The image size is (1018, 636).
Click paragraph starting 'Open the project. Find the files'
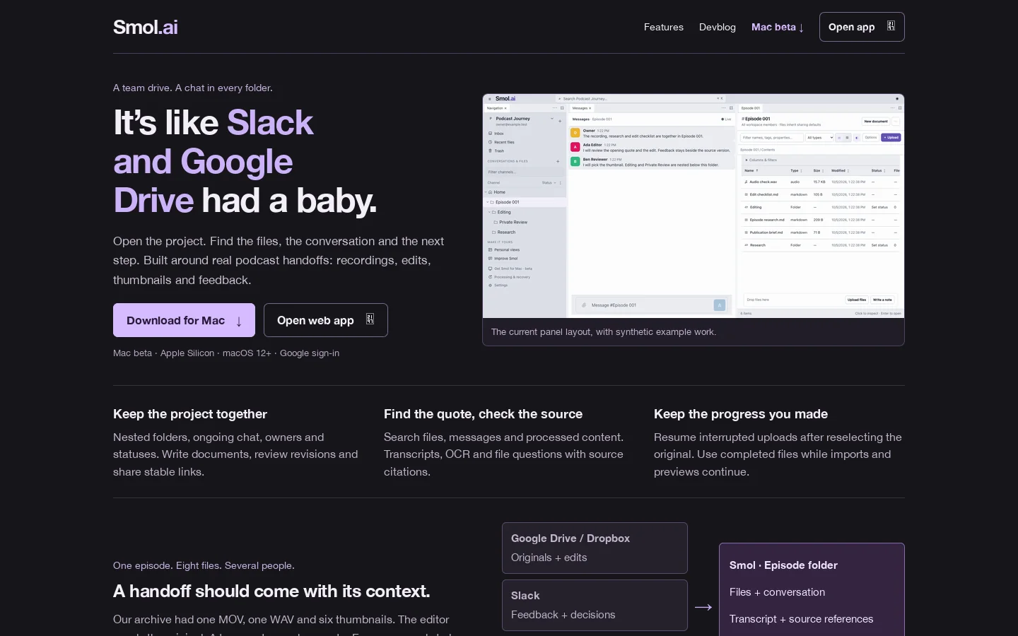point(279,260)
